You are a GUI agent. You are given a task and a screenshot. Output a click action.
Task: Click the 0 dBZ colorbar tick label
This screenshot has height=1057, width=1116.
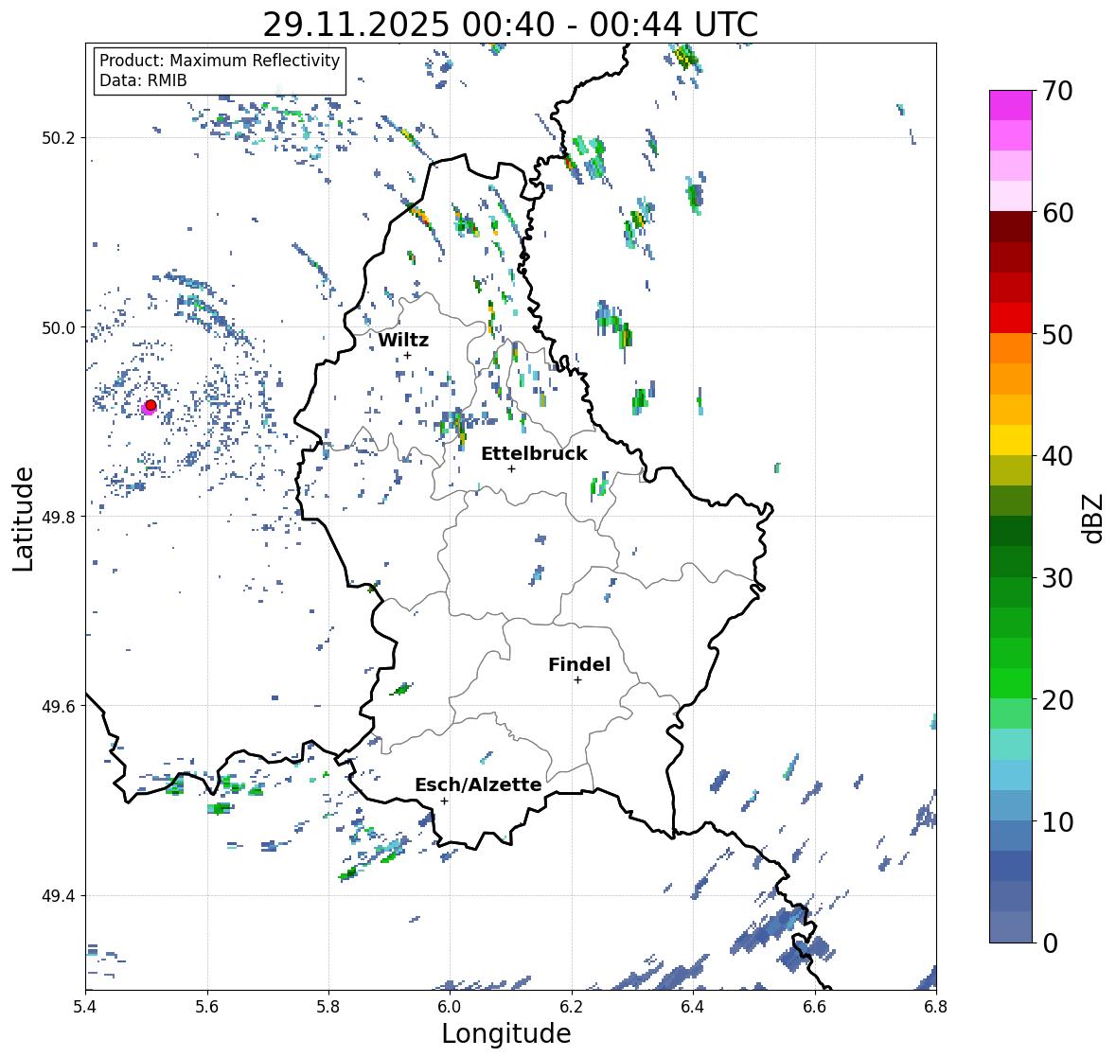coord(1050,943)
